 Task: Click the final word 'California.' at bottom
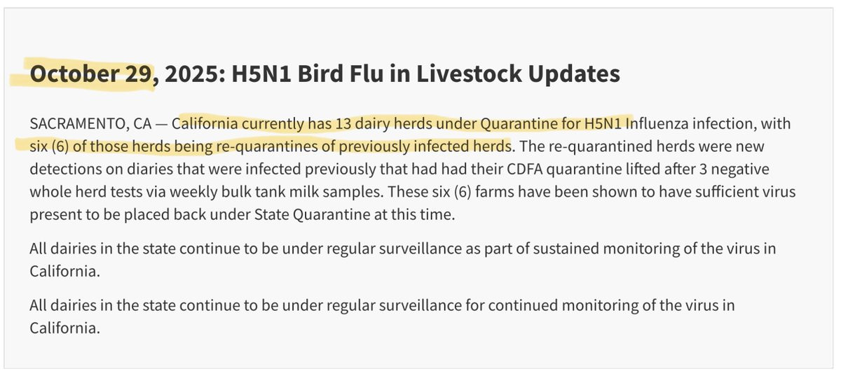(x=64, y=328)
